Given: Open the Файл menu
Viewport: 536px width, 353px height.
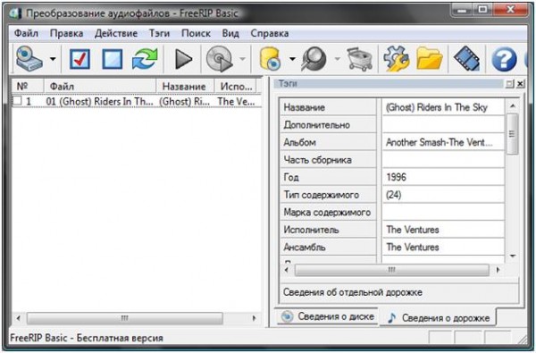Looking at the screenshot, I should (x=26, y=33).
